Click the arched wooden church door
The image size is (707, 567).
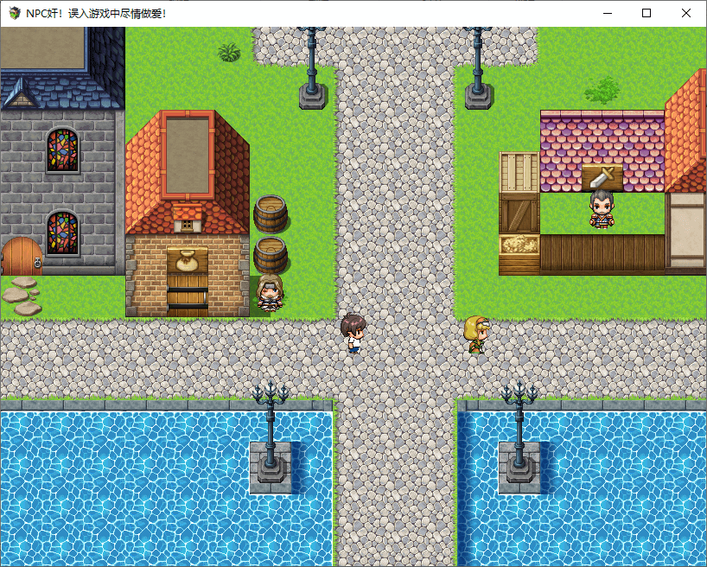21,256
